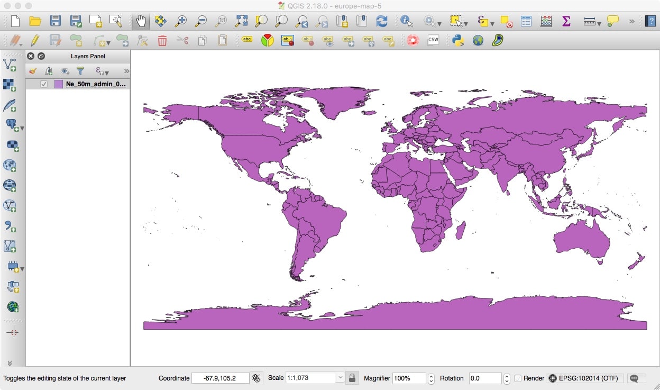The width and height of the screenshot is (660, 390).
Task: Click the purple layer color swatch
Action: (x=58, y=84)
